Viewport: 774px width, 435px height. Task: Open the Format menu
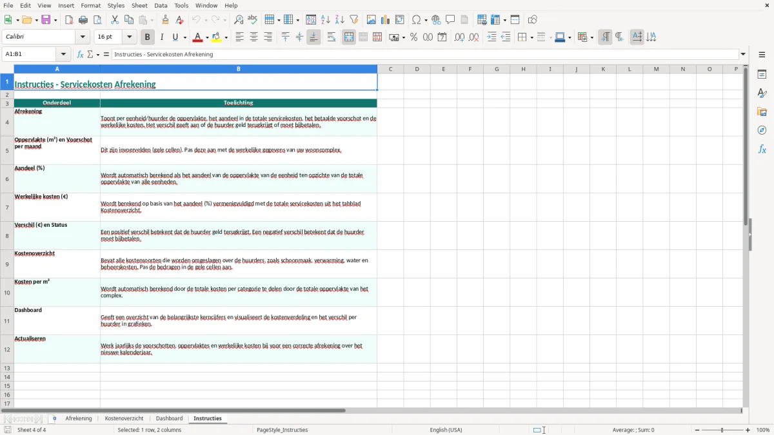[x=91, y=5]
